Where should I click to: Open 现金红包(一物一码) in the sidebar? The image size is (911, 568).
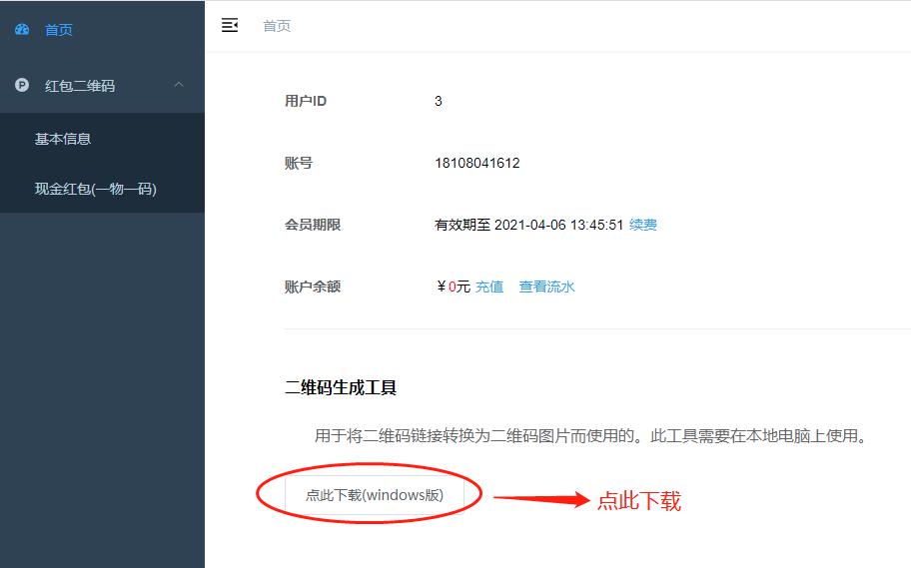(96, 189)
